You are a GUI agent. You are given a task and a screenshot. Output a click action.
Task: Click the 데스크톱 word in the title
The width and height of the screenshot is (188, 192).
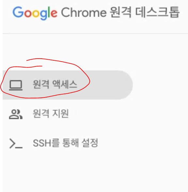[157, 12]
